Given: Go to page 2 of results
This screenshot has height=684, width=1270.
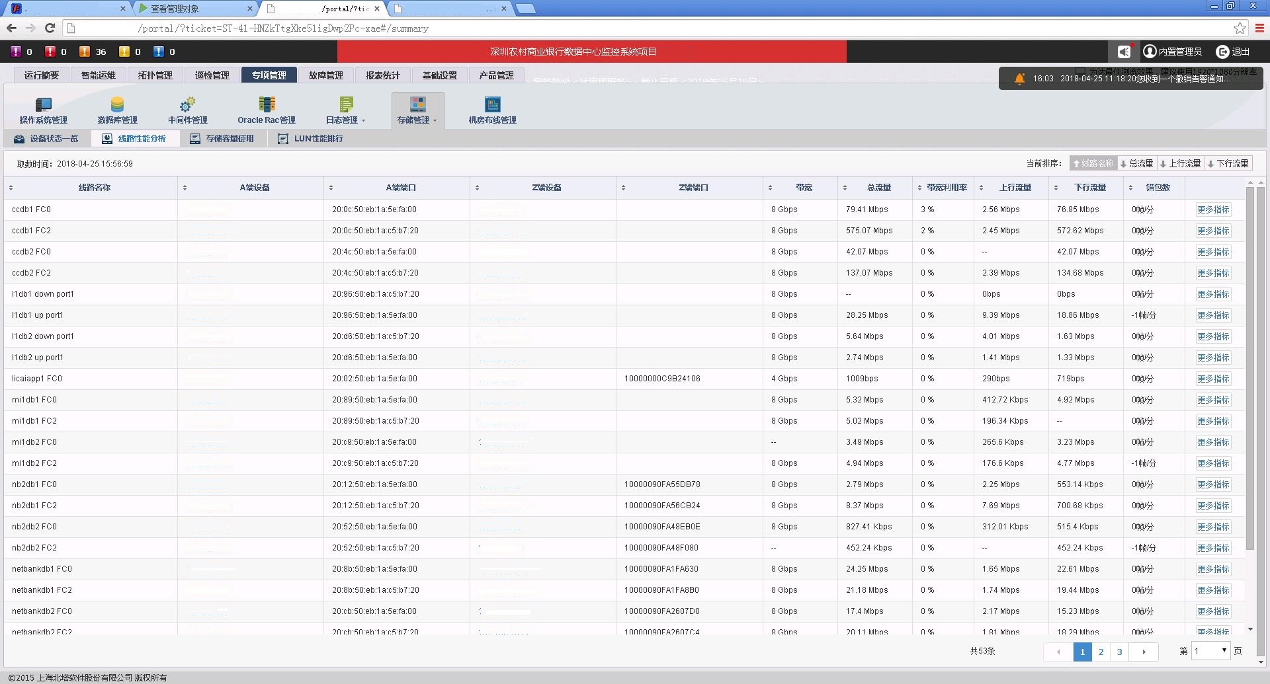Looking at the screenshot, I should tap(1101, 652).
